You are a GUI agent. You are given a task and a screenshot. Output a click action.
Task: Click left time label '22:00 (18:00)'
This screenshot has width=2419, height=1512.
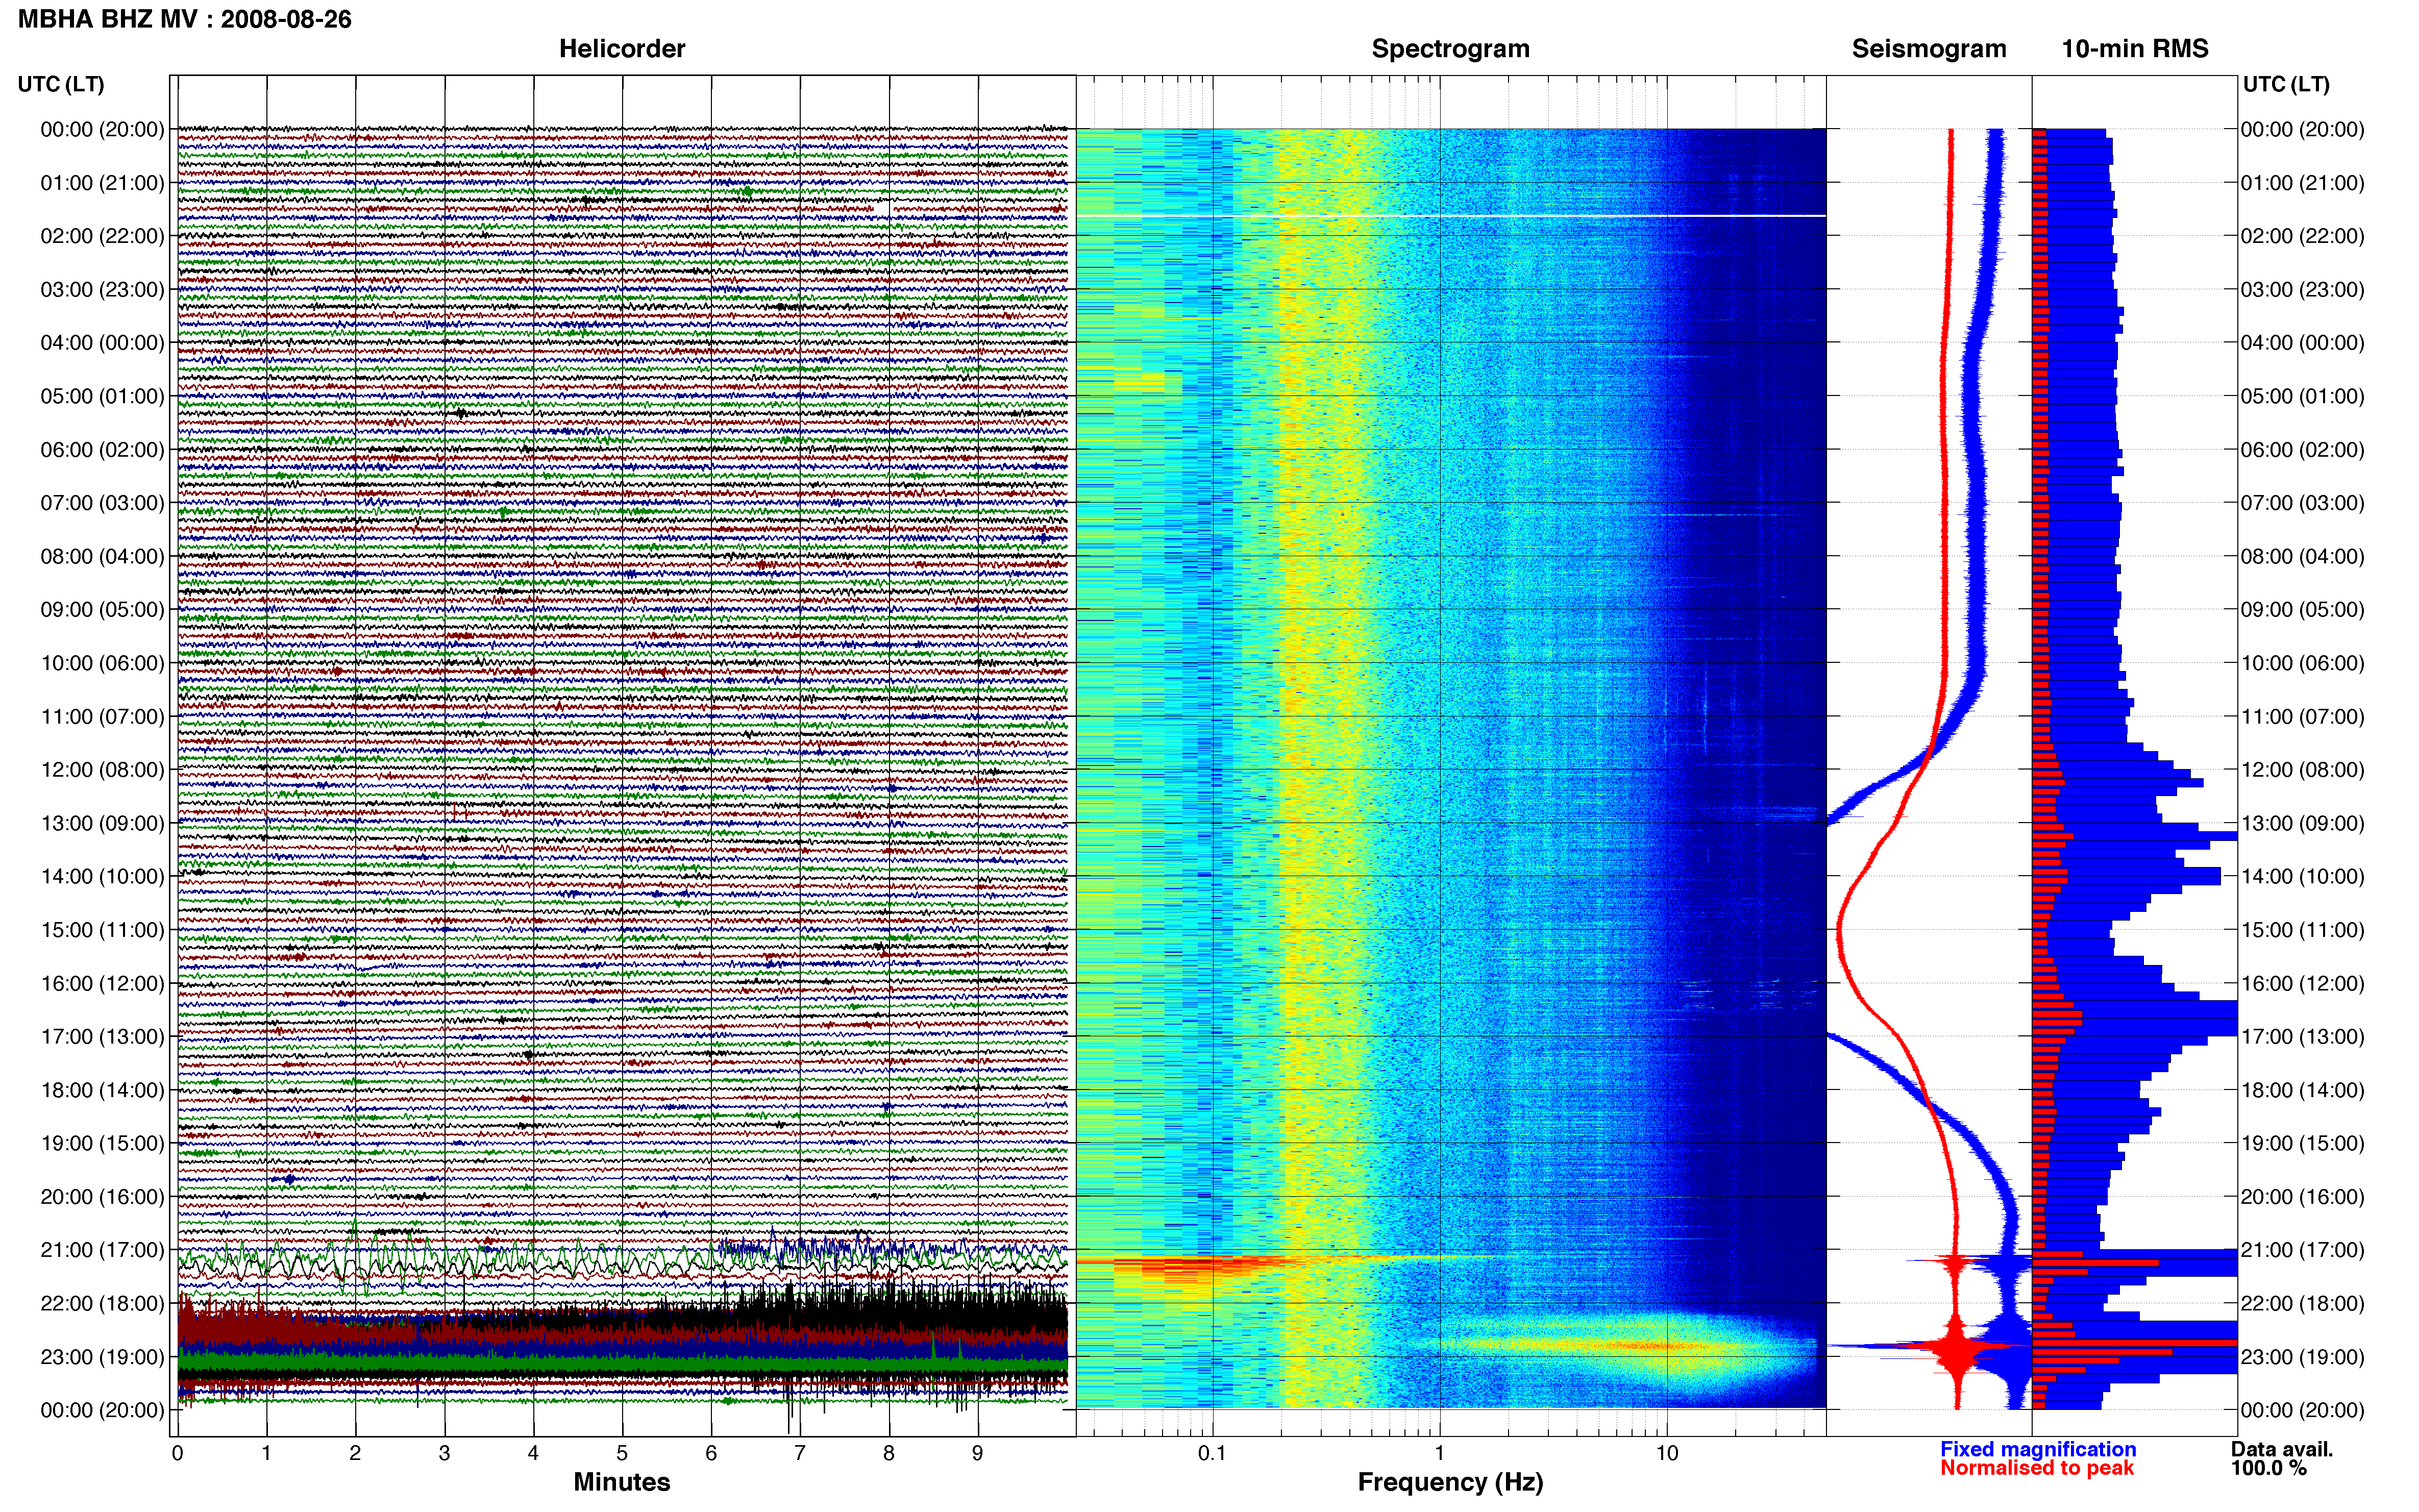click(102, 1304)
